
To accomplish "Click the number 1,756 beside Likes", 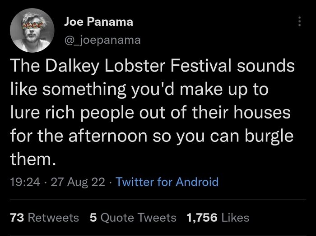I will pos(202,218).
